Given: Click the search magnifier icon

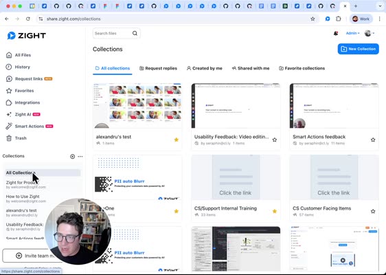Looking at the screenshot, I should pos(135,33).
